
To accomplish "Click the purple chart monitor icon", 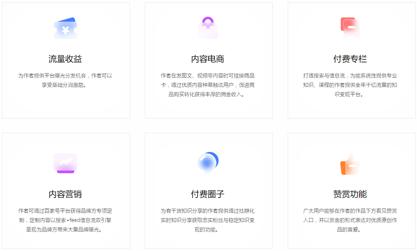I will pos(65,163).
